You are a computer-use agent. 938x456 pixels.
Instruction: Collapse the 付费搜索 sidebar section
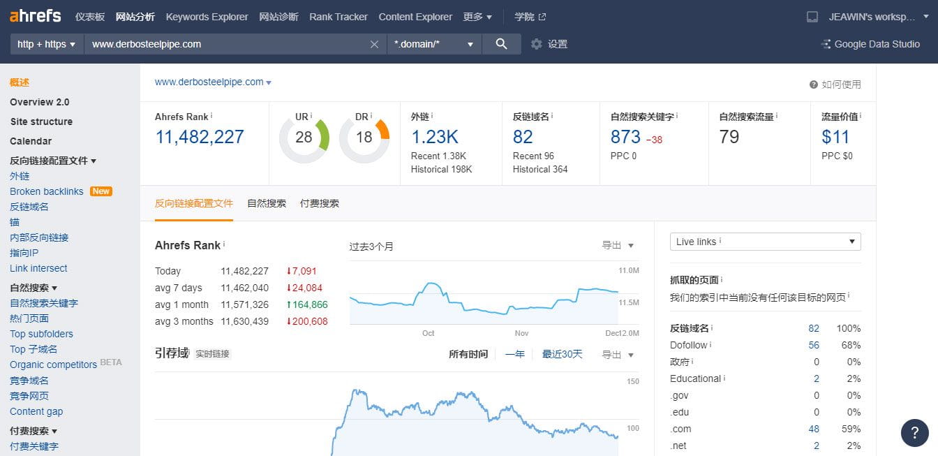(x=33, y=431)
